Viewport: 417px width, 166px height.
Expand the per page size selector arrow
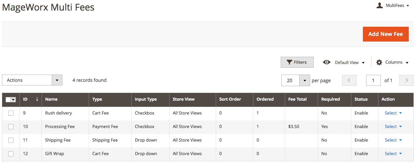(305, 80)
